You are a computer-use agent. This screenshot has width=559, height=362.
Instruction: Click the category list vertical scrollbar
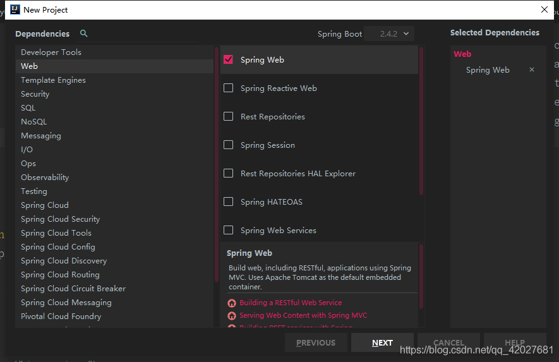(x=217, y=164)
